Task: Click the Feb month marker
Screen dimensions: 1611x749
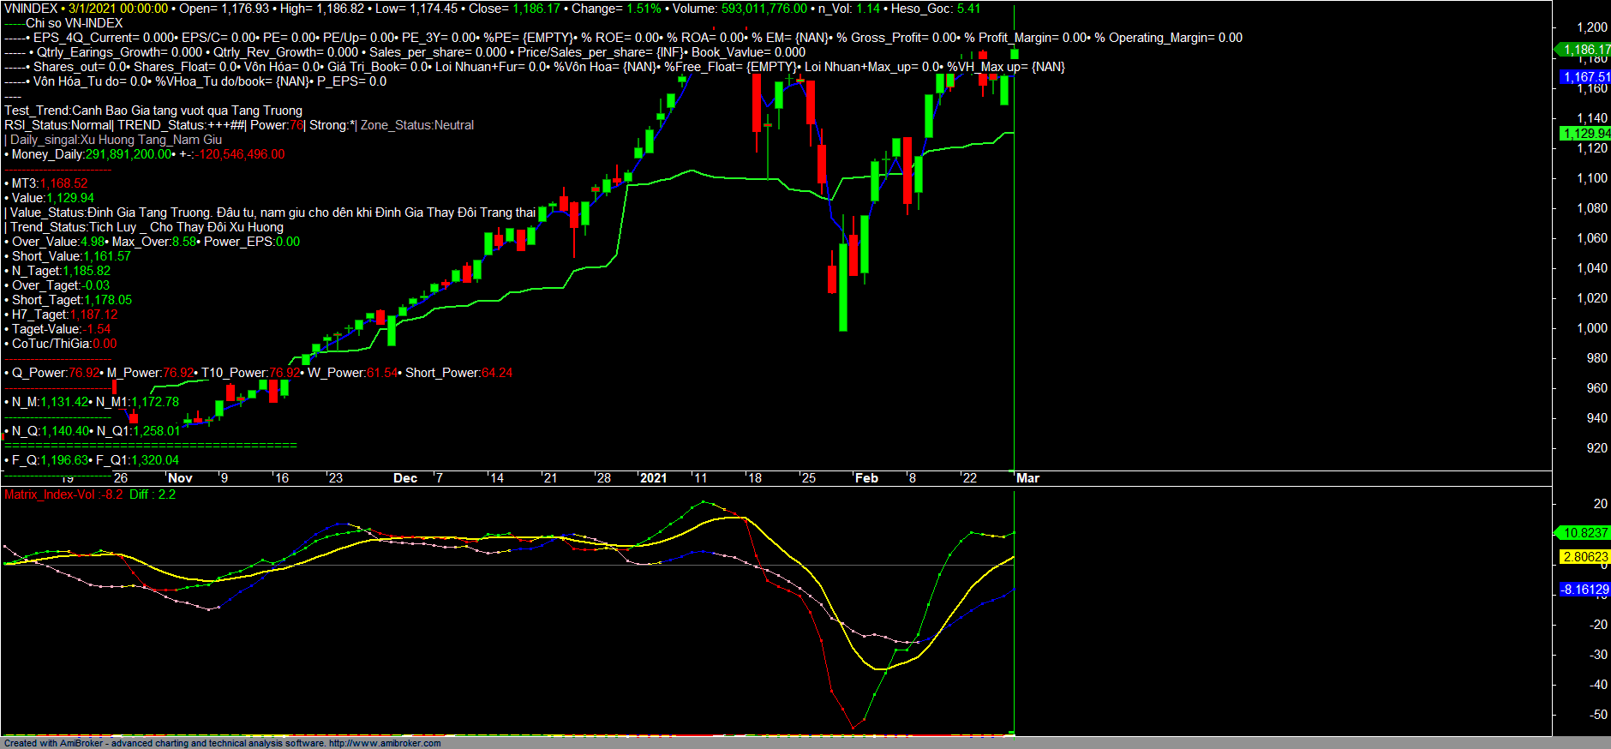Action: coord(866,478)
